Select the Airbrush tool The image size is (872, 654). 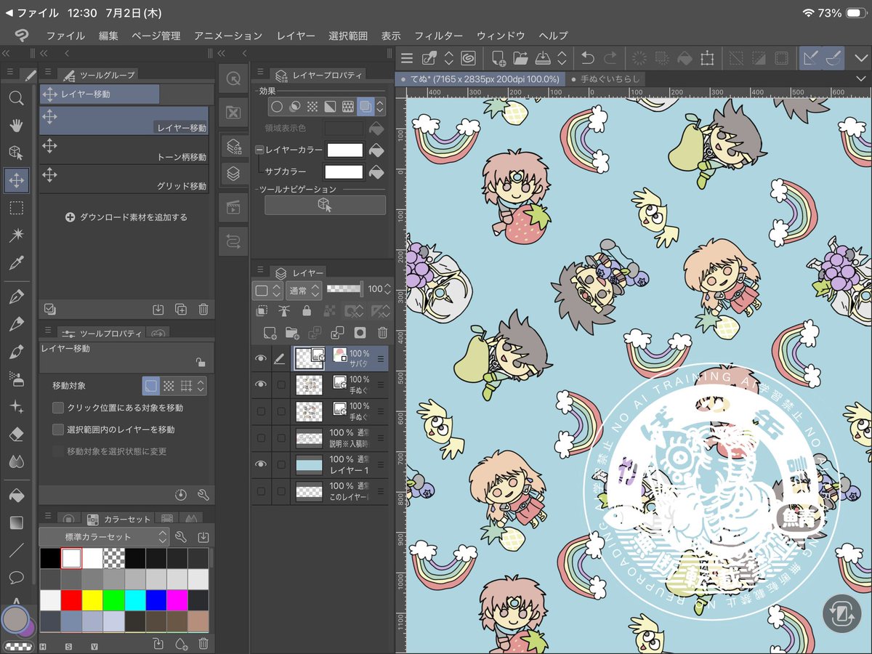[16, 379]
